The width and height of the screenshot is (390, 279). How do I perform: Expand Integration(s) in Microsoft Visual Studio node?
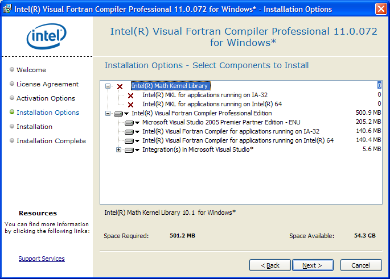[x=118, y=150]
